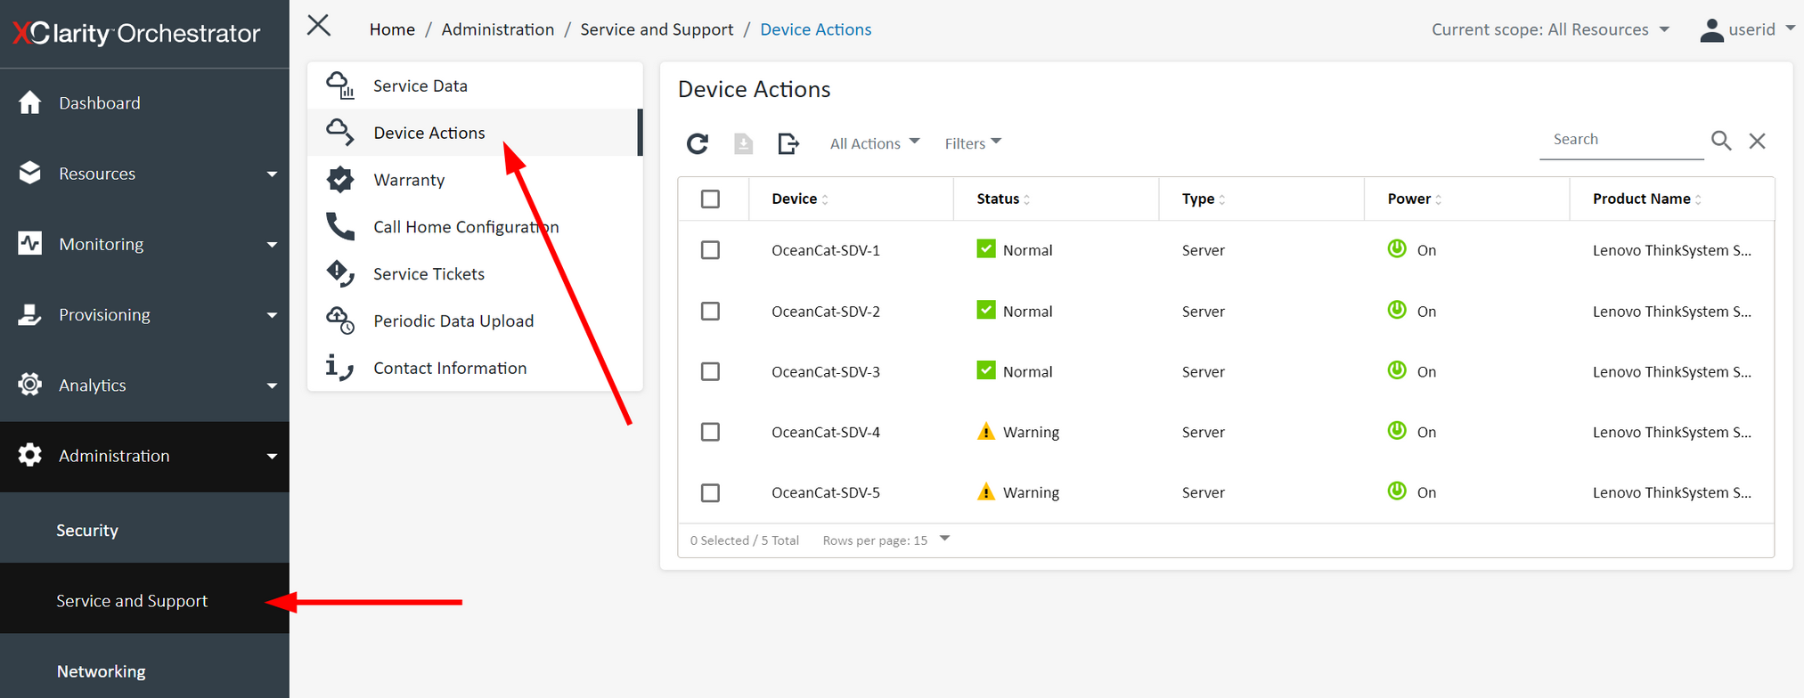Collapse the Administration menu arrow
The image size is (1804, 698).
[x=272, y=456]
